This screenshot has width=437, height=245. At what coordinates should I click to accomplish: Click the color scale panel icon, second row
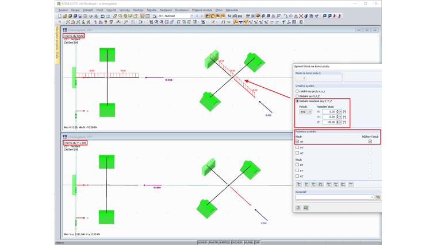[x=301, y=22]
